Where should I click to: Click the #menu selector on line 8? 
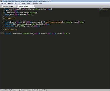7,22
